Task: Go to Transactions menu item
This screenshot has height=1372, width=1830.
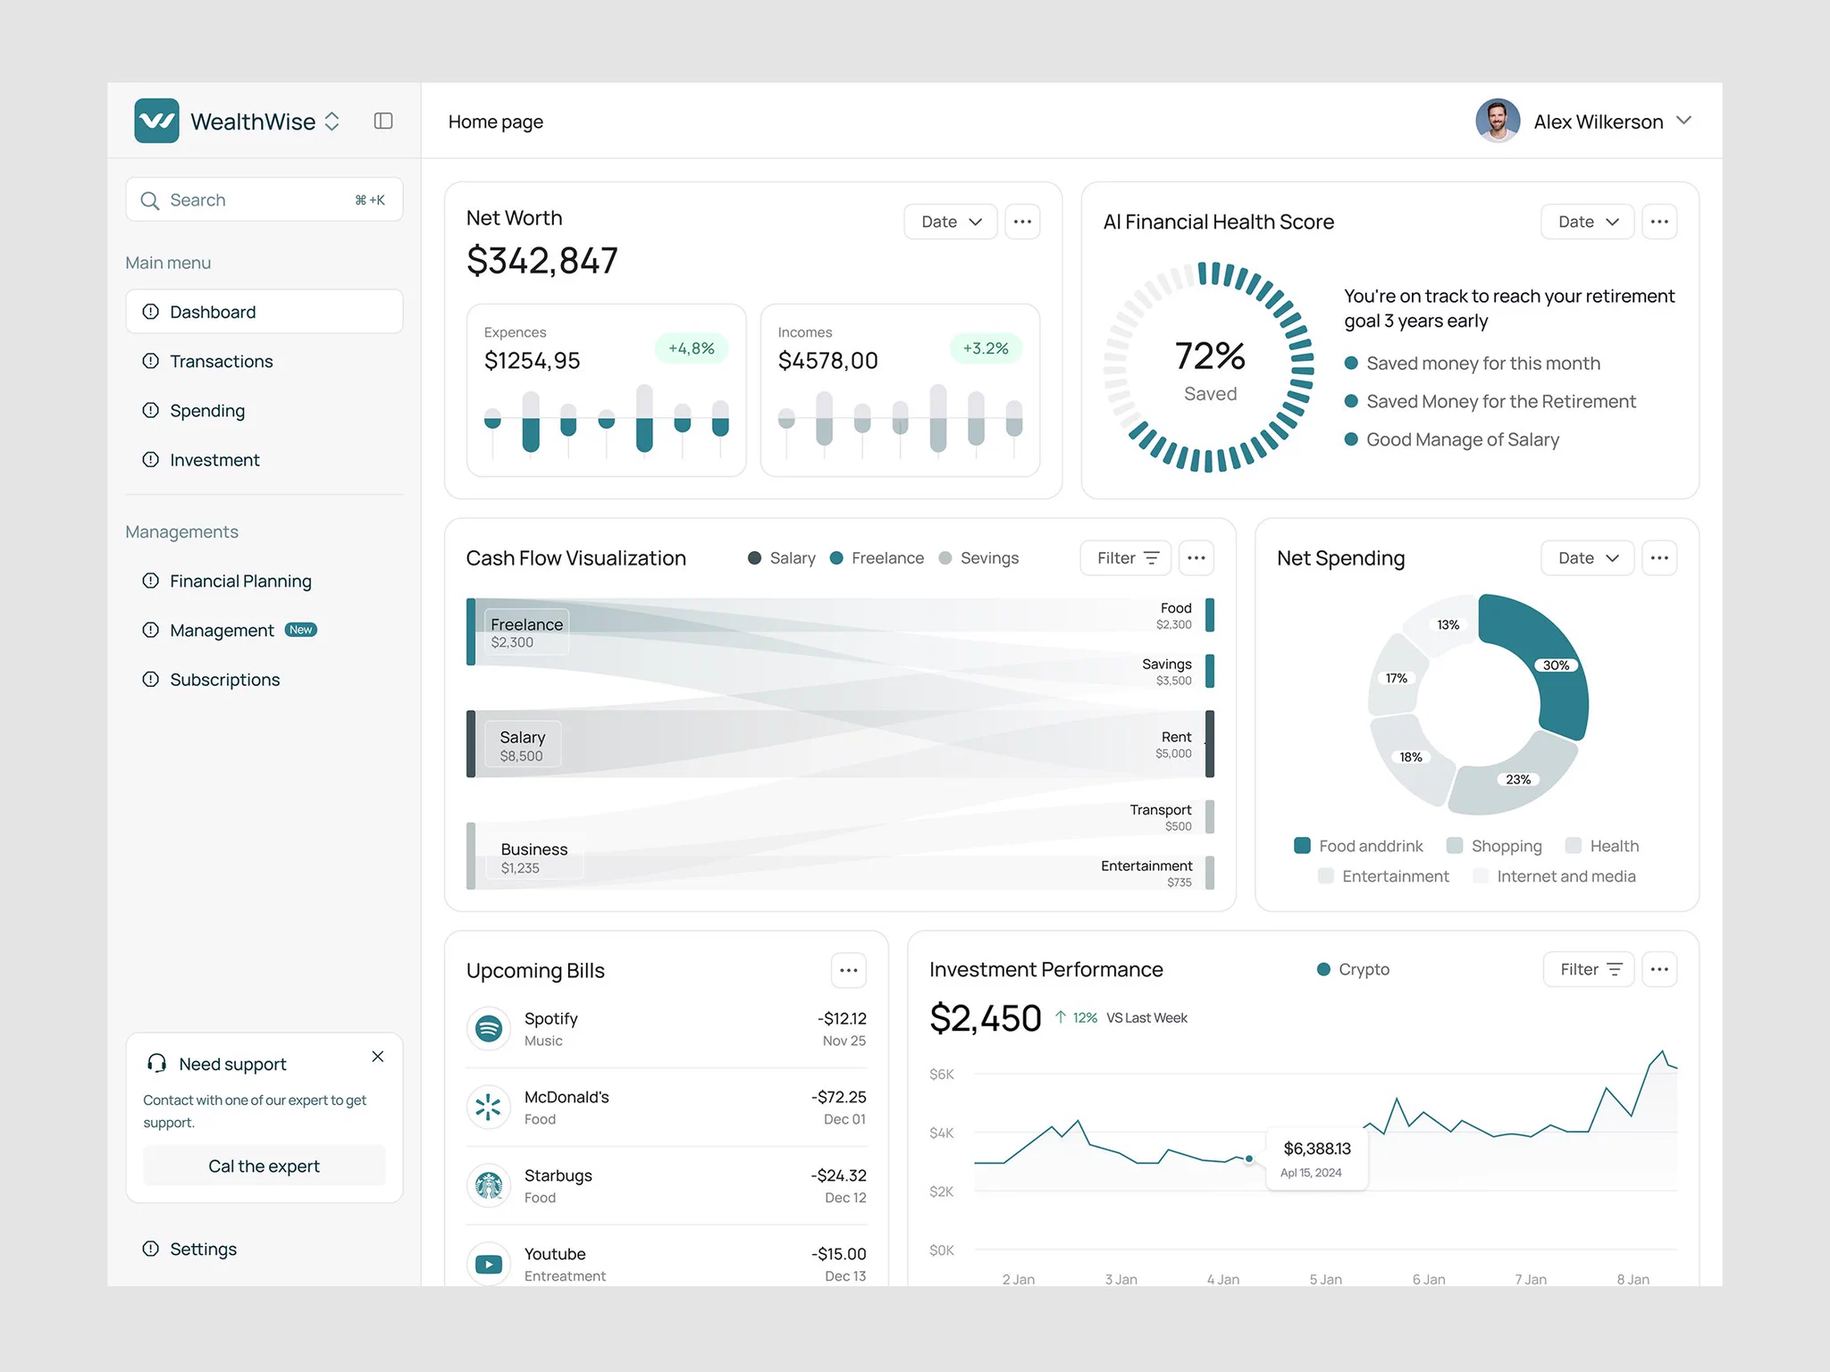Action: tap(264, 361)
